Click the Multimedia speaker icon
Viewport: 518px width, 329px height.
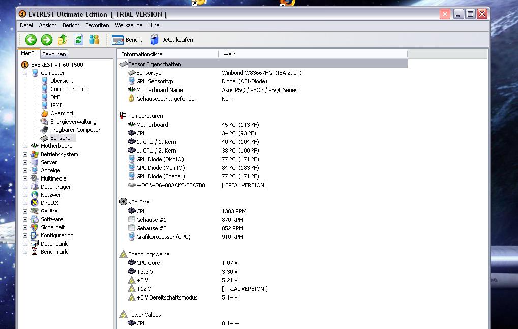point(35,178)
